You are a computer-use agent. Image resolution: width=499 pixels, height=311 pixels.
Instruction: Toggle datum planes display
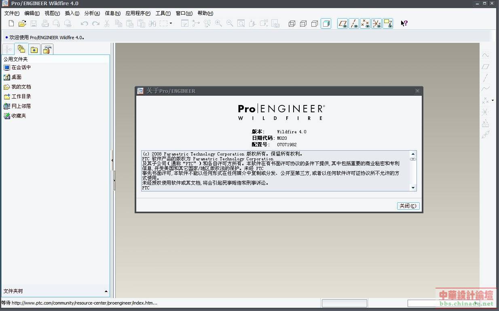pos(343,23)
